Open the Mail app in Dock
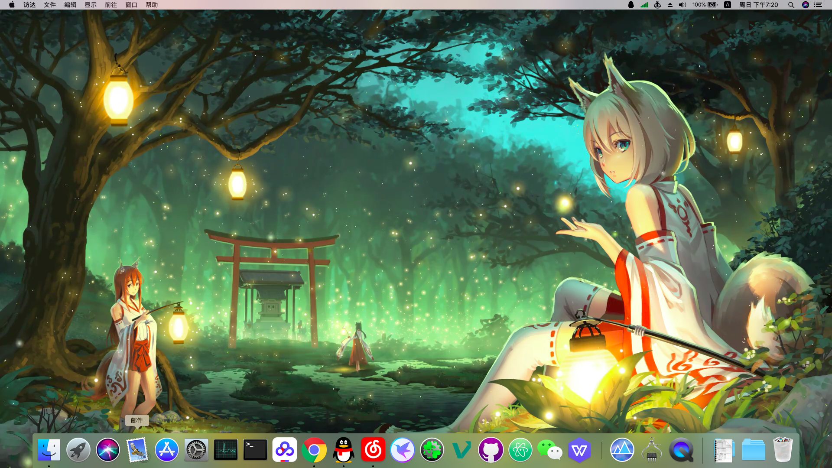 (137, 450)
